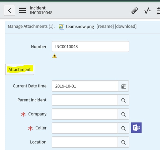This screenshot has width=160, height=150.
Task: Click the yellow warning icon under Number
Action: coord(55,56)
